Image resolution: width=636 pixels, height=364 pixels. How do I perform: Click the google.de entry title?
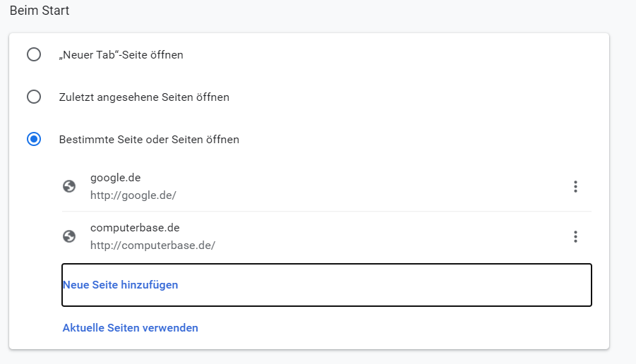(111, 178)
